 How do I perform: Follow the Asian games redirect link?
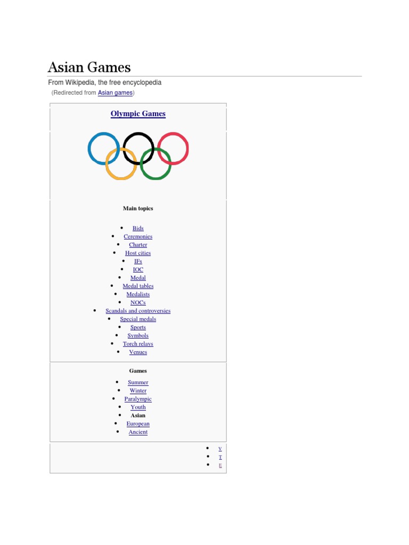tap(116, 93)
